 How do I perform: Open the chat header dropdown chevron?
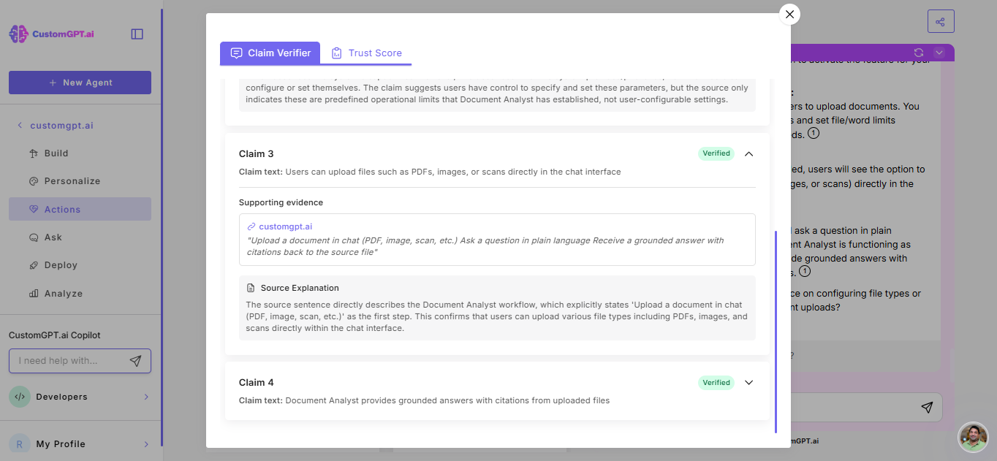[x=939, y=53]
